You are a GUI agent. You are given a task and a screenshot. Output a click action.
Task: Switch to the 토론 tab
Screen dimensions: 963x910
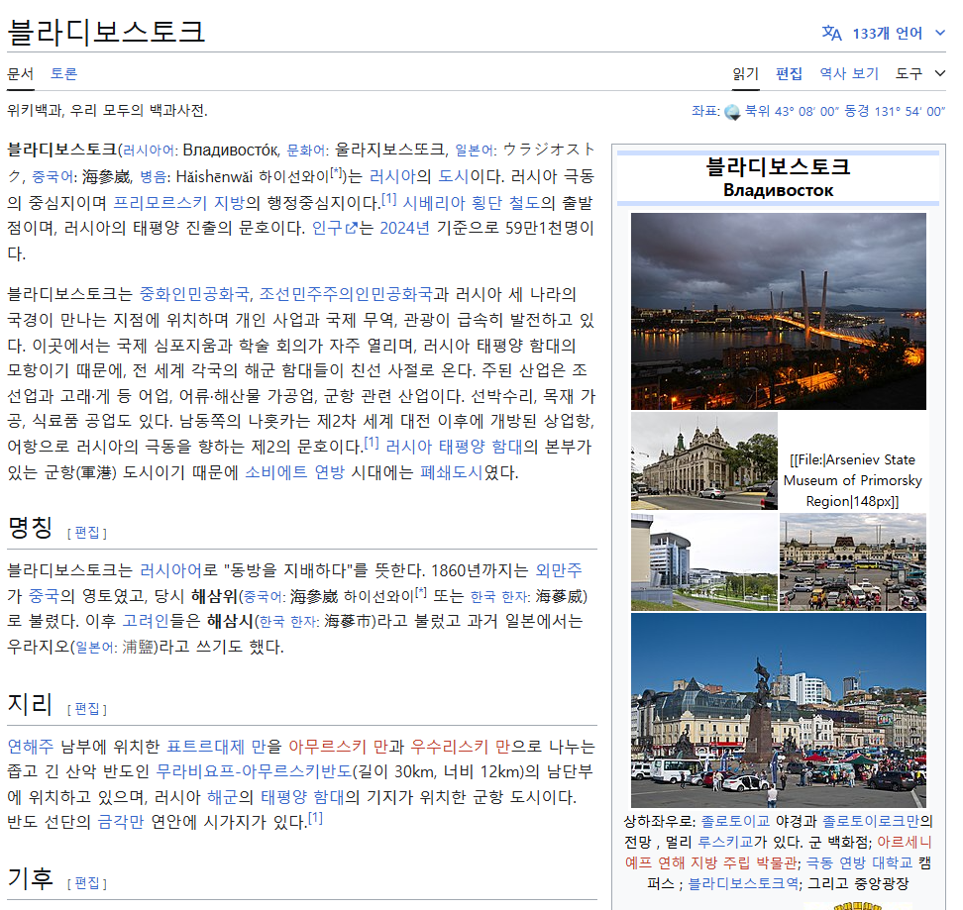click(x=63, y=73)
